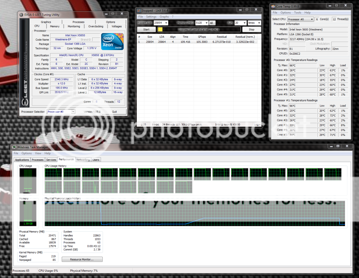
Task: Click the GFlops column header in LinX
Action: point(202,36)
